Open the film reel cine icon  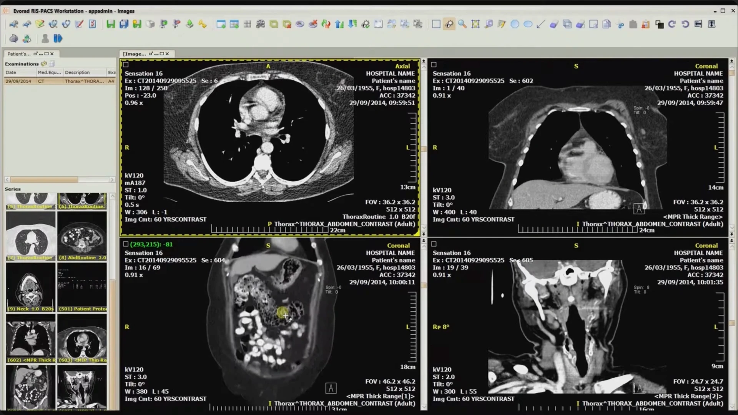click(260, 24)
